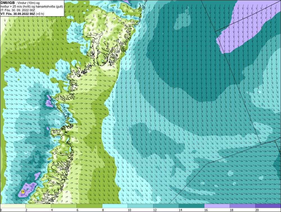Click the yellow 26 gust marker
This screenshot has height=212, width=281.
23,191
